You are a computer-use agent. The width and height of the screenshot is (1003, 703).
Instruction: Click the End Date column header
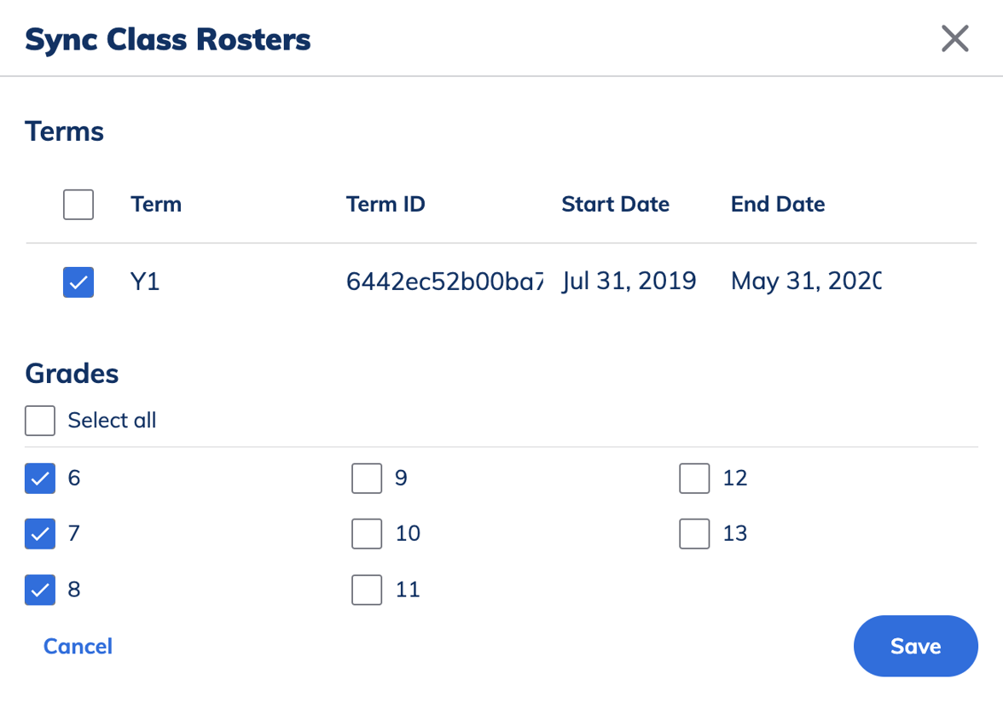(778, 204)
